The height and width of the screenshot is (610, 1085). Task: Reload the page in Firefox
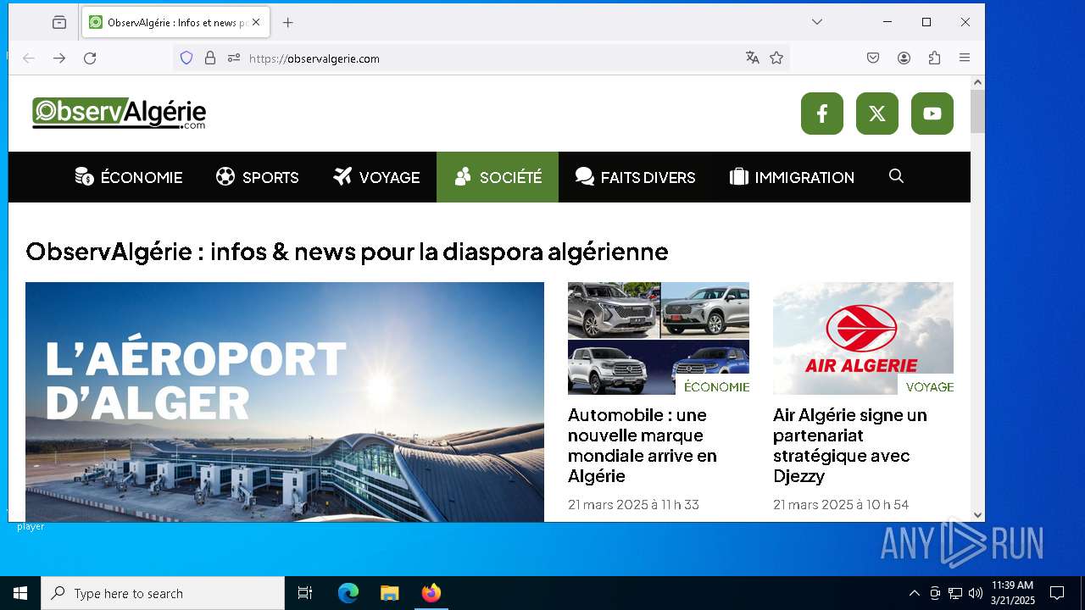[90, 58]
